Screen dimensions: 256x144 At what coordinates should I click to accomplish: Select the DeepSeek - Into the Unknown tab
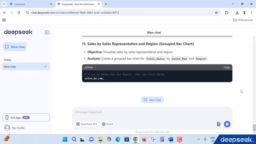tap(78, 4)
